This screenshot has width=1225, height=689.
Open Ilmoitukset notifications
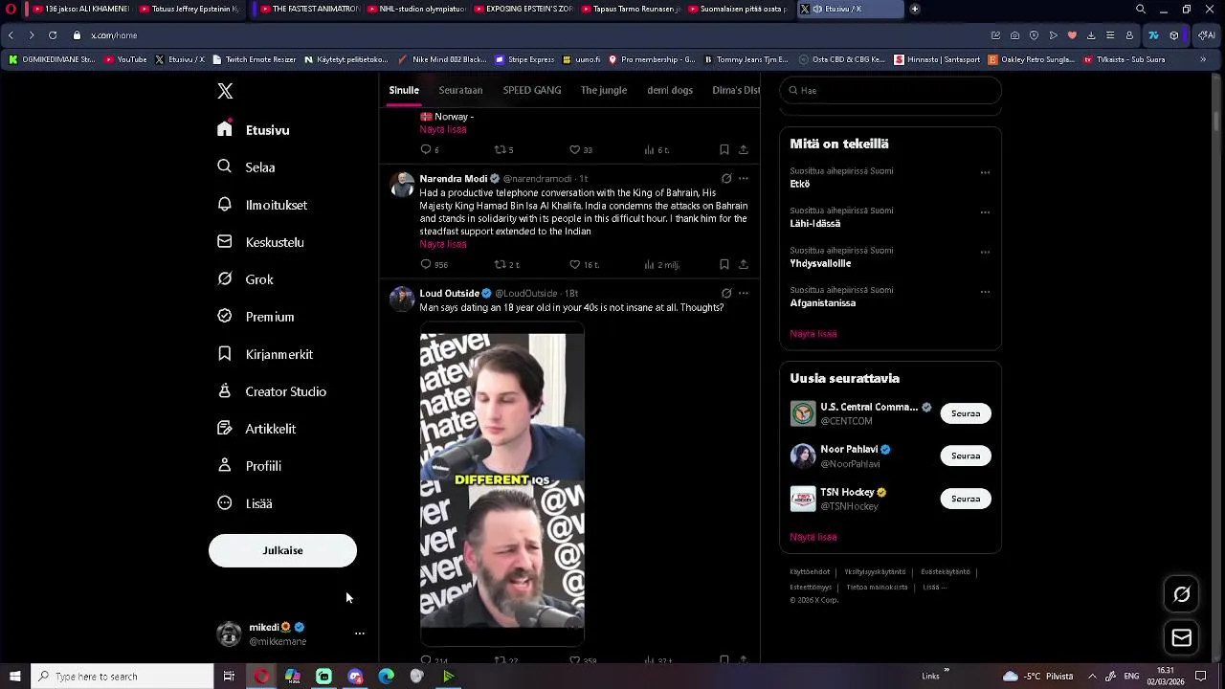pos(262,205)
